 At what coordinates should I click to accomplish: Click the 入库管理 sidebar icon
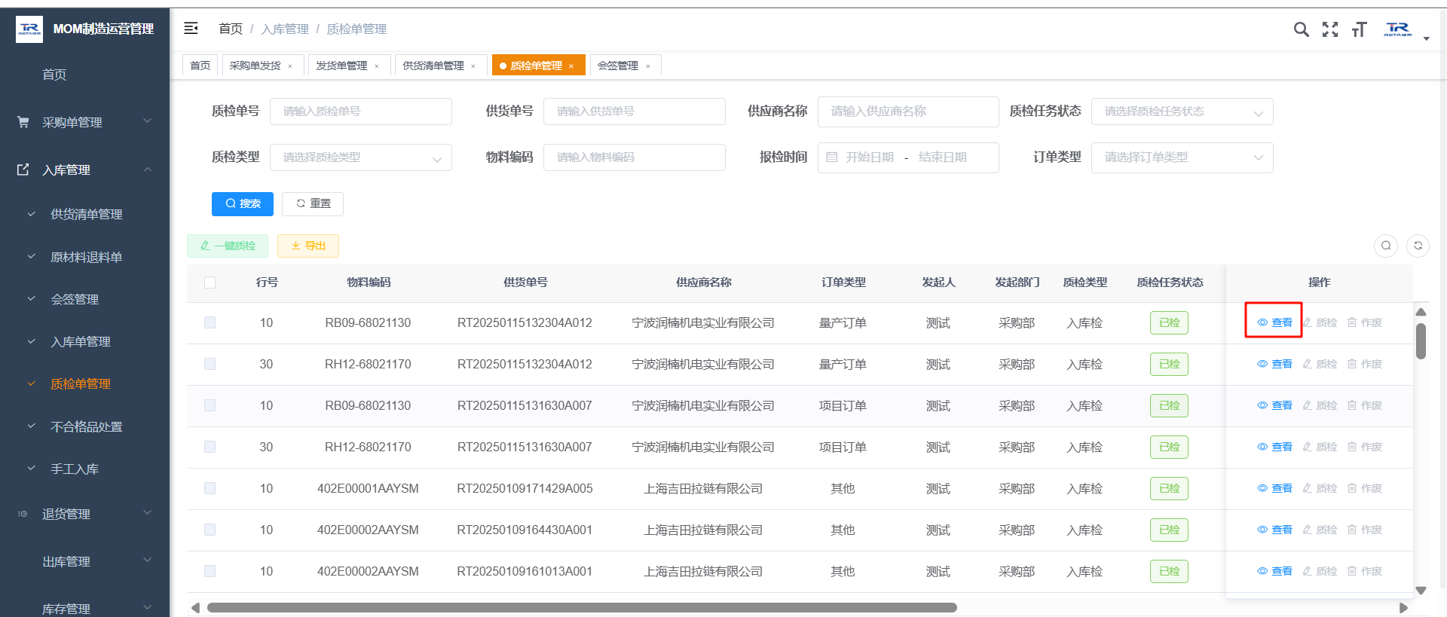coord(23,170)
